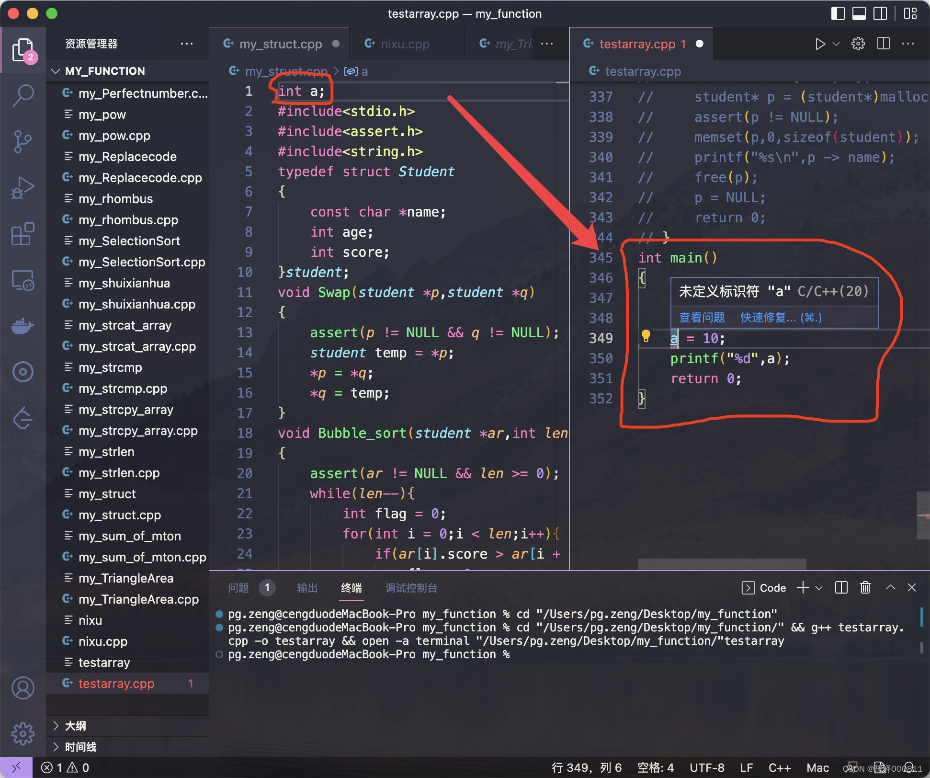Image resolution: width=930 pixels, height=778 pixels.
Task: Toggle the secondary side bar layout button
Action: pos(880,13)
